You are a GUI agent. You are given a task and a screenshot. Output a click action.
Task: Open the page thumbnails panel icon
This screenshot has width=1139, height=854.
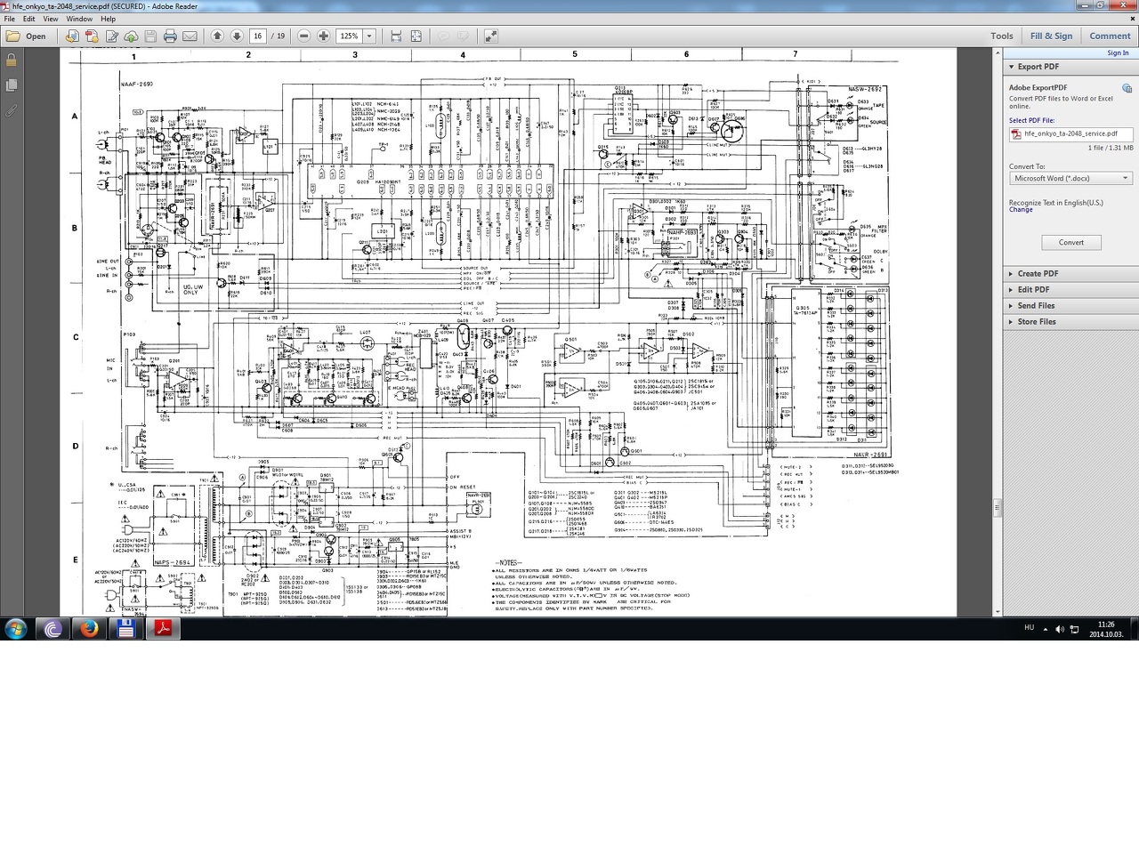(11, 85)
